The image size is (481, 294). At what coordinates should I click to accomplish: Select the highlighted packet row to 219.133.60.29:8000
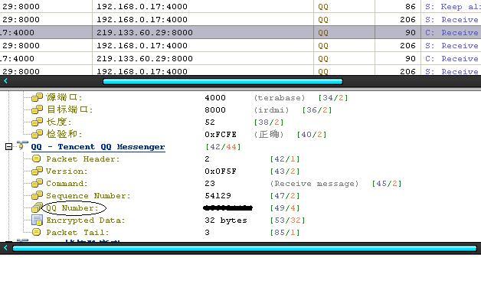click(240, 32)
